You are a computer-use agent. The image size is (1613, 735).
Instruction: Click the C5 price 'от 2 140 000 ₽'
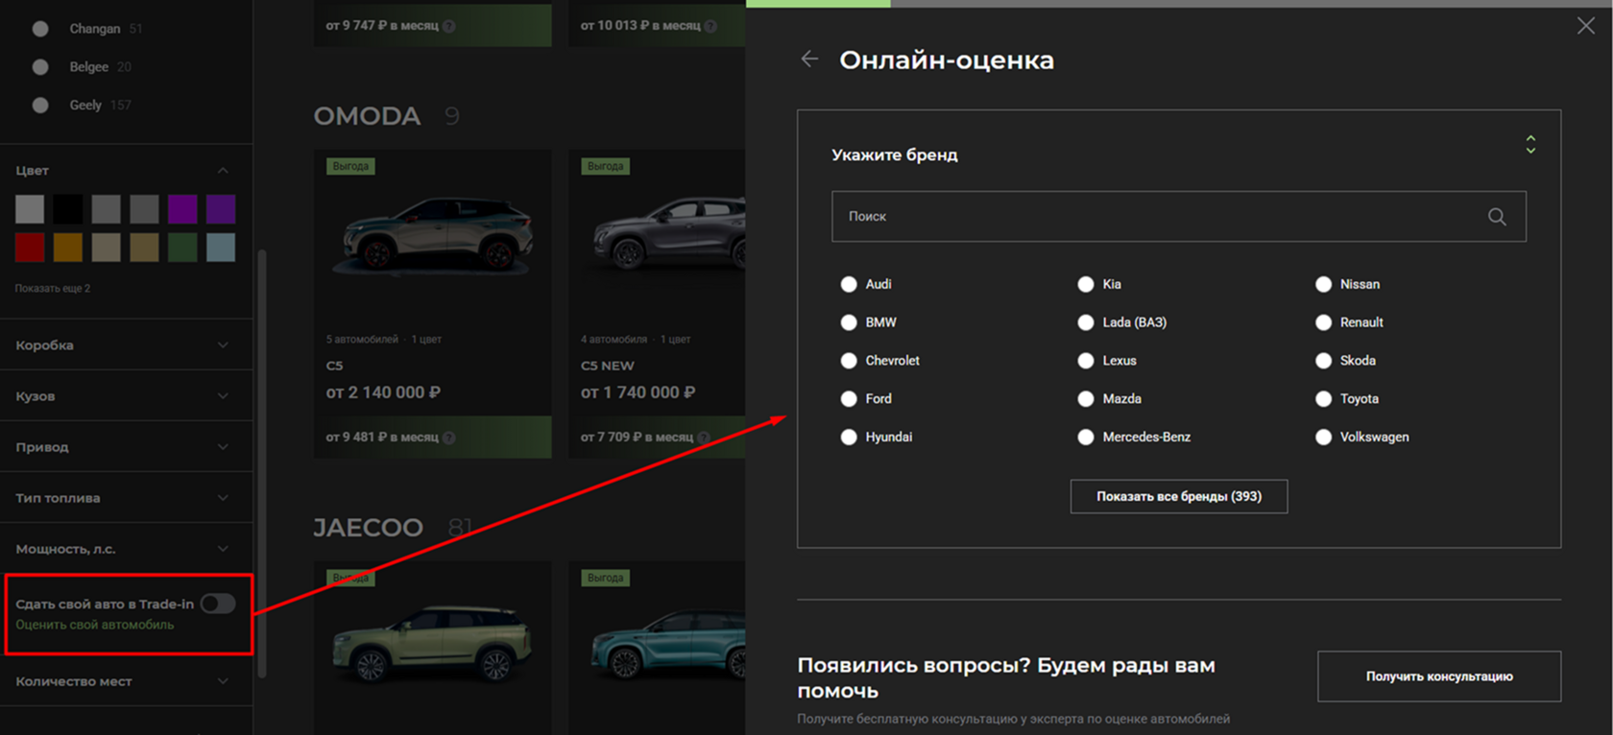click(383, 392)
